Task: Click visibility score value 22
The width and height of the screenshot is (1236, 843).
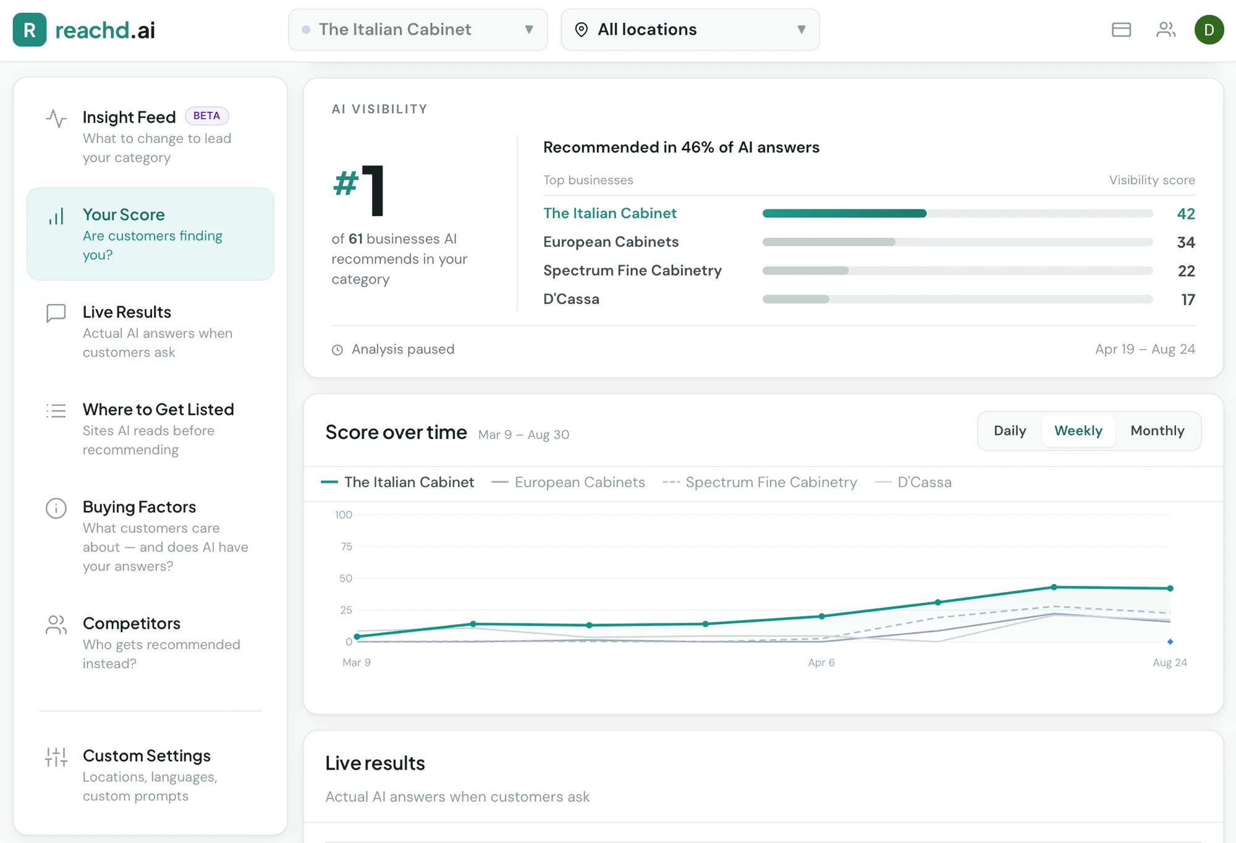Action: [x=1187, y=271]
